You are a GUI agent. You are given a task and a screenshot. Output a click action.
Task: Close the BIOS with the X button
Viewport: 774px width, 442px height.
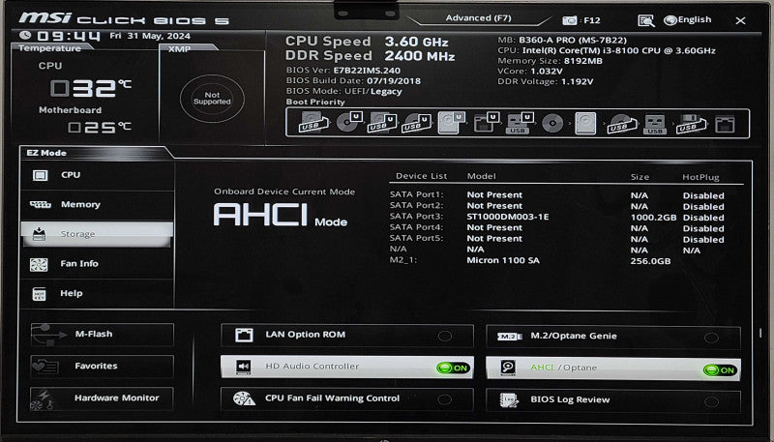click(x=740, y=20)
